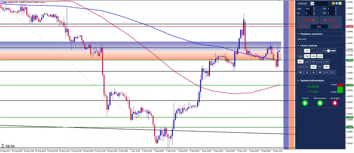Viewport: 354px width, 153px height.
Task: Click the S/L stepper arrows
Action: (x=314, y=13)
